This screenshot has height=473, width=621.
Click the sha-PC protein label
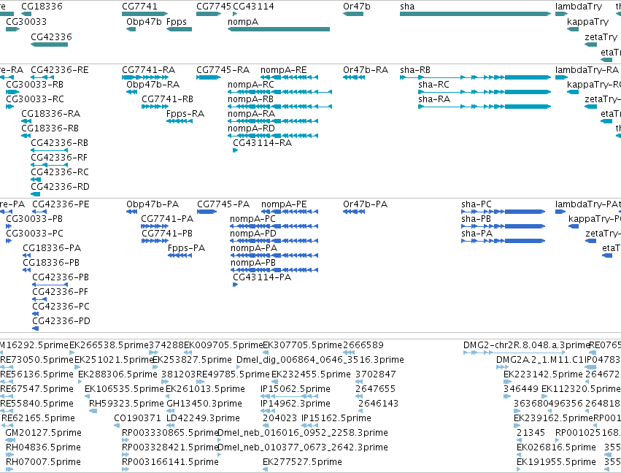pos(477,204)
